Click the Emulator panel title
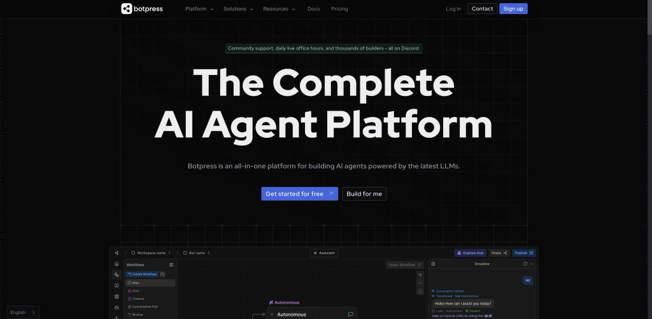Screen dimensions: 652x319 [x=482, y=264]
